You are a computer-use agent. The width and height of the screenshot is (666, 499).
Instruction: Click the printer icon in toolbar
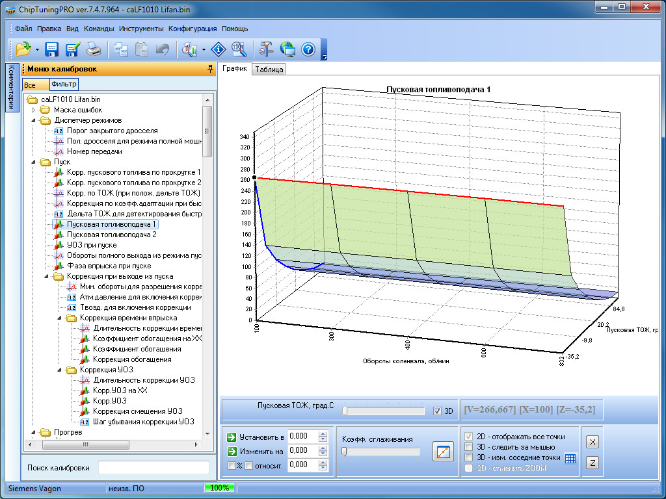[94, 49]
